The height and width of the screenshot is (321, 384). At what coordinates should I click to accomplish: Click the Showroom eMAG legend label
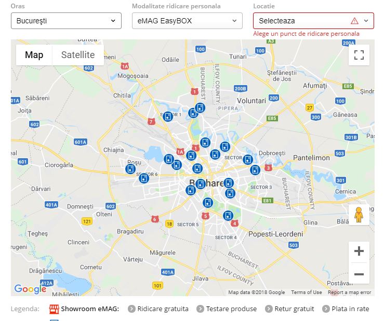(x=90, y=309)
